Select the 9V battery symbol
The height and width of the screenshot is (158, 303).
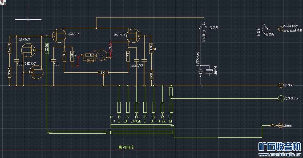click(x=200, y=71)
